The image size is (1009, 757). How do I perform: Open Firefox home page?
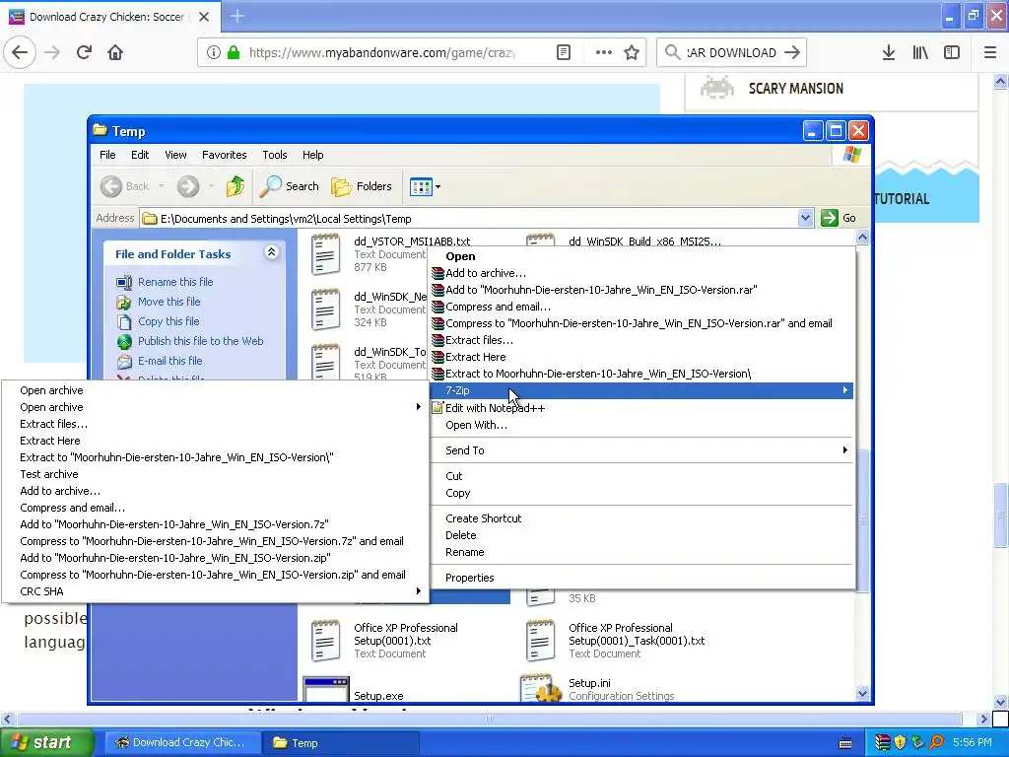(115, 53)
